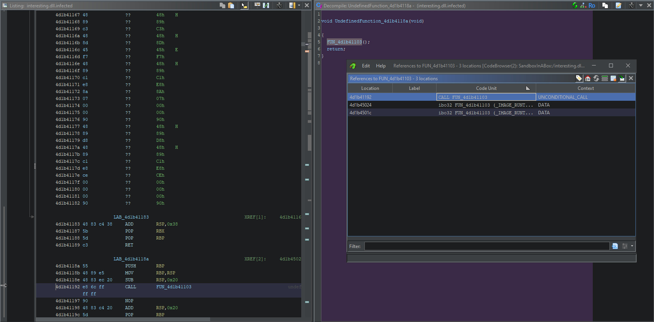Take a snapshot of the Listing window
This screenshot has width=654, height=322.
[279, 5]
